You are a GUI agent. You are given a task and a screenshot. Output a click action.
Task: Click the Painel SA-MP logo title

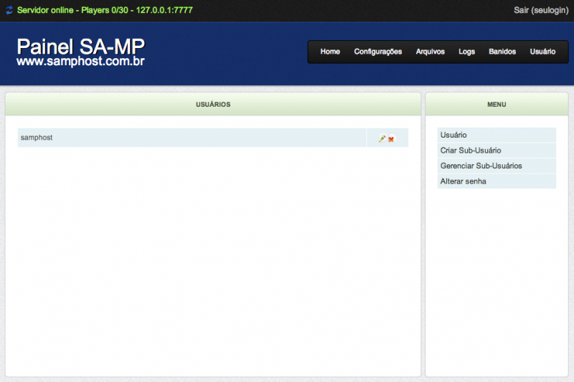point(80,47)
